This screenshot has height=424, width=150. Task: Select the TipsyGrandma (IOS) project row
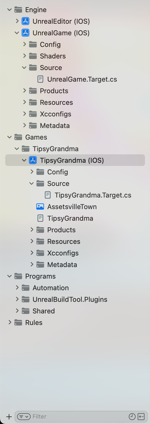tap(75, 160)
